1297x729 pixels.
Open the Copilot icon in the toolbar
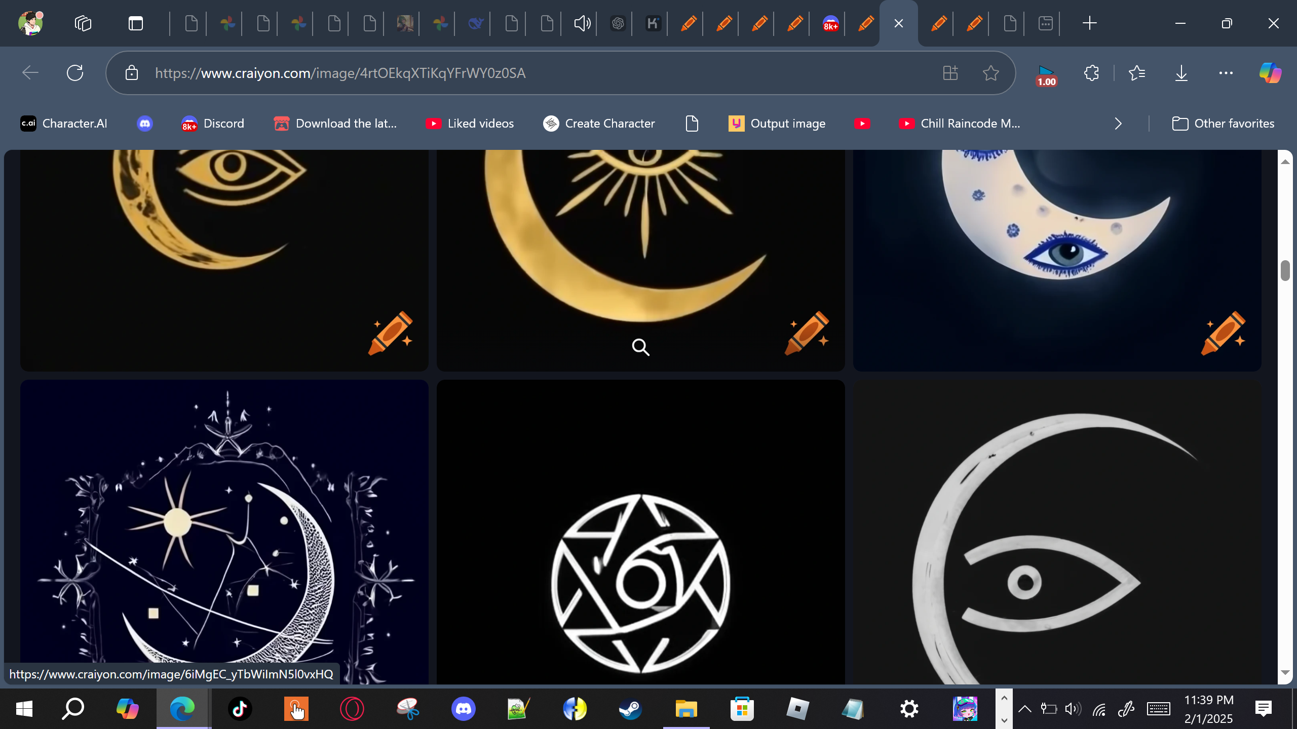pos(1270,73)
